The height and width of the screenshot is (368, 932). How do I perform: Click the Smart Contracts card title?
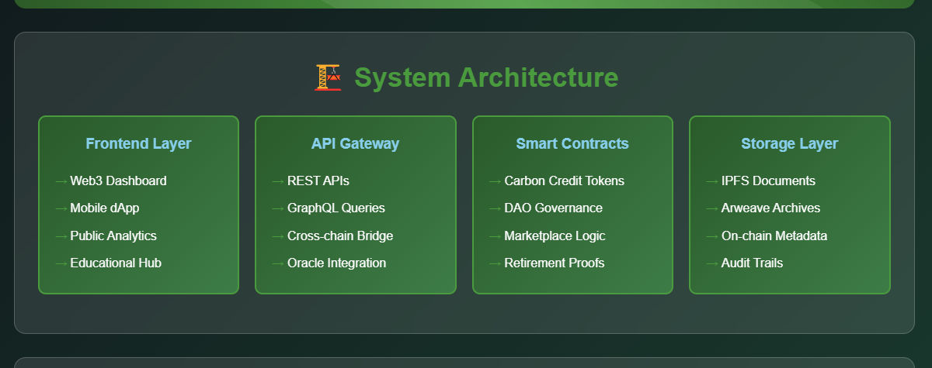572,143
